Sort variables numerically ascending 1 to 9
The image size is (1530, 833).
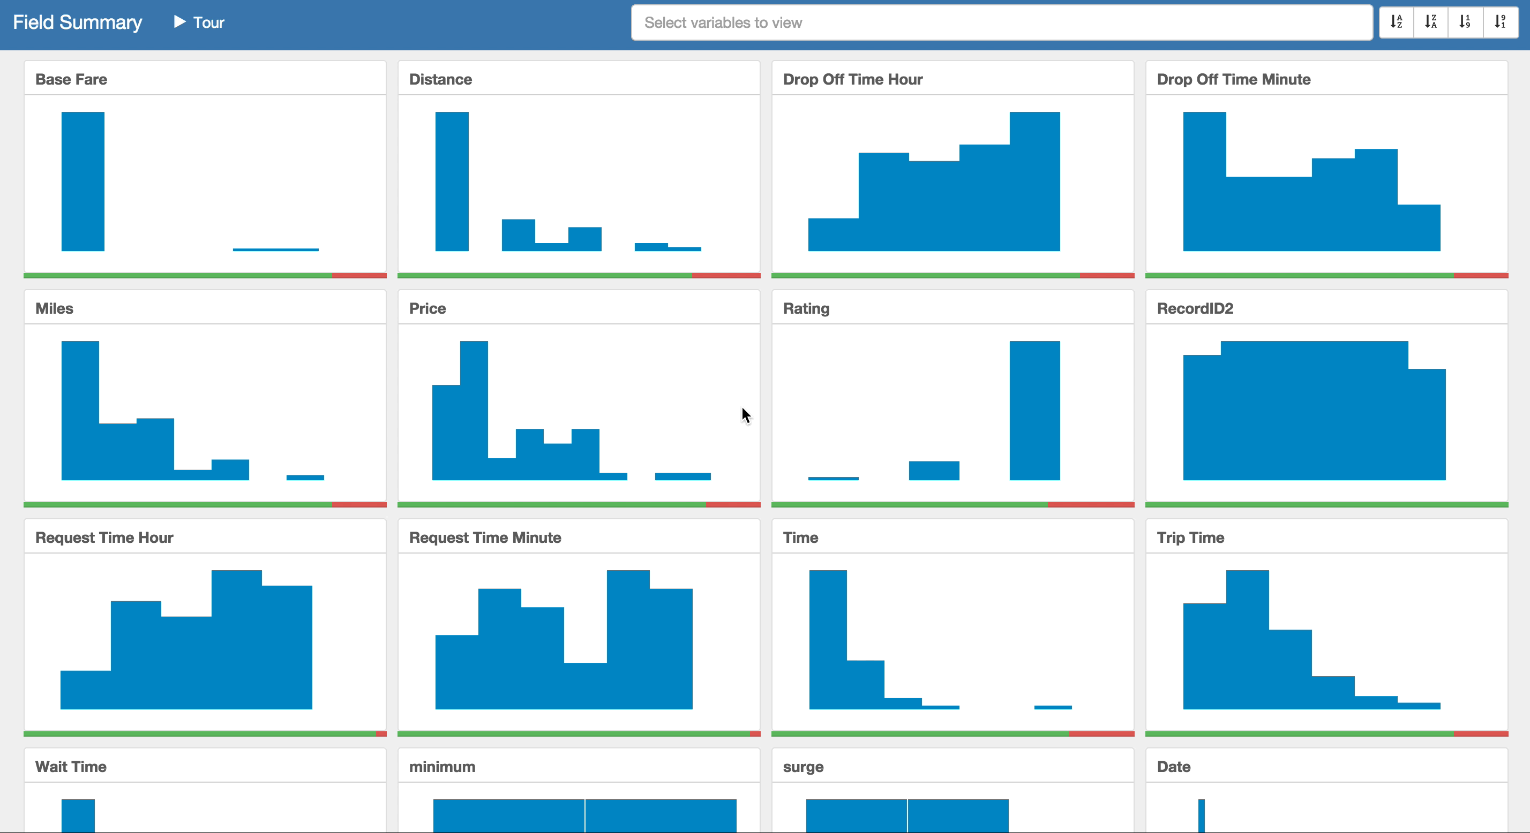pyautogui.click(x=1465, y=22)
